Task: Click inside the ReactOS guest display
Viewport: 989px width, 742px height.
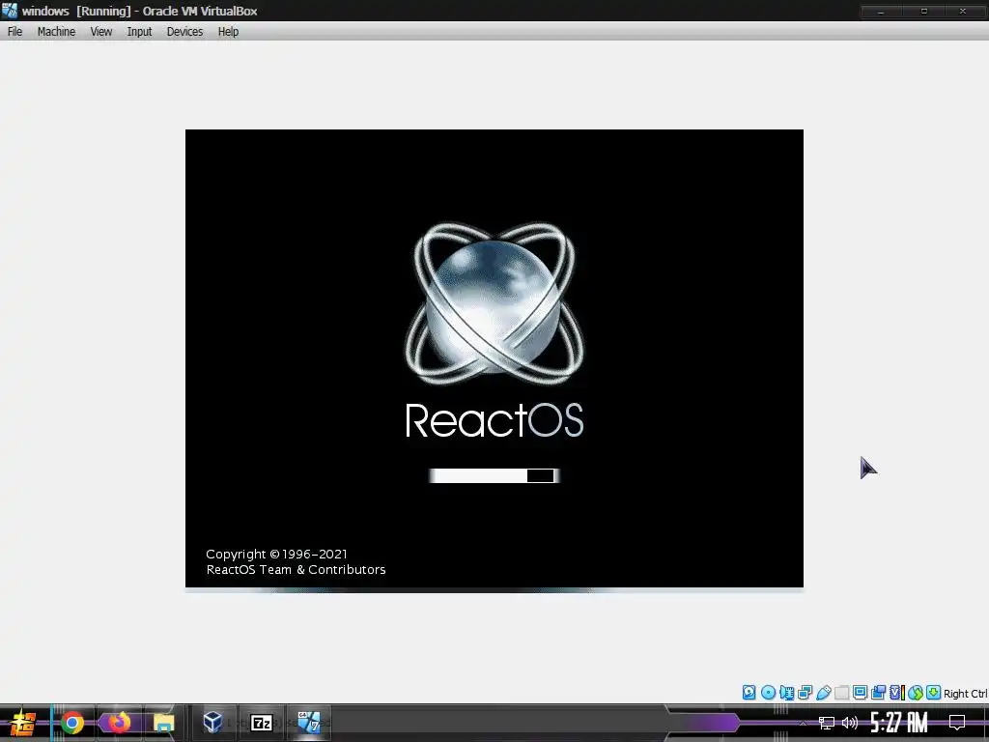Action: 494,358
